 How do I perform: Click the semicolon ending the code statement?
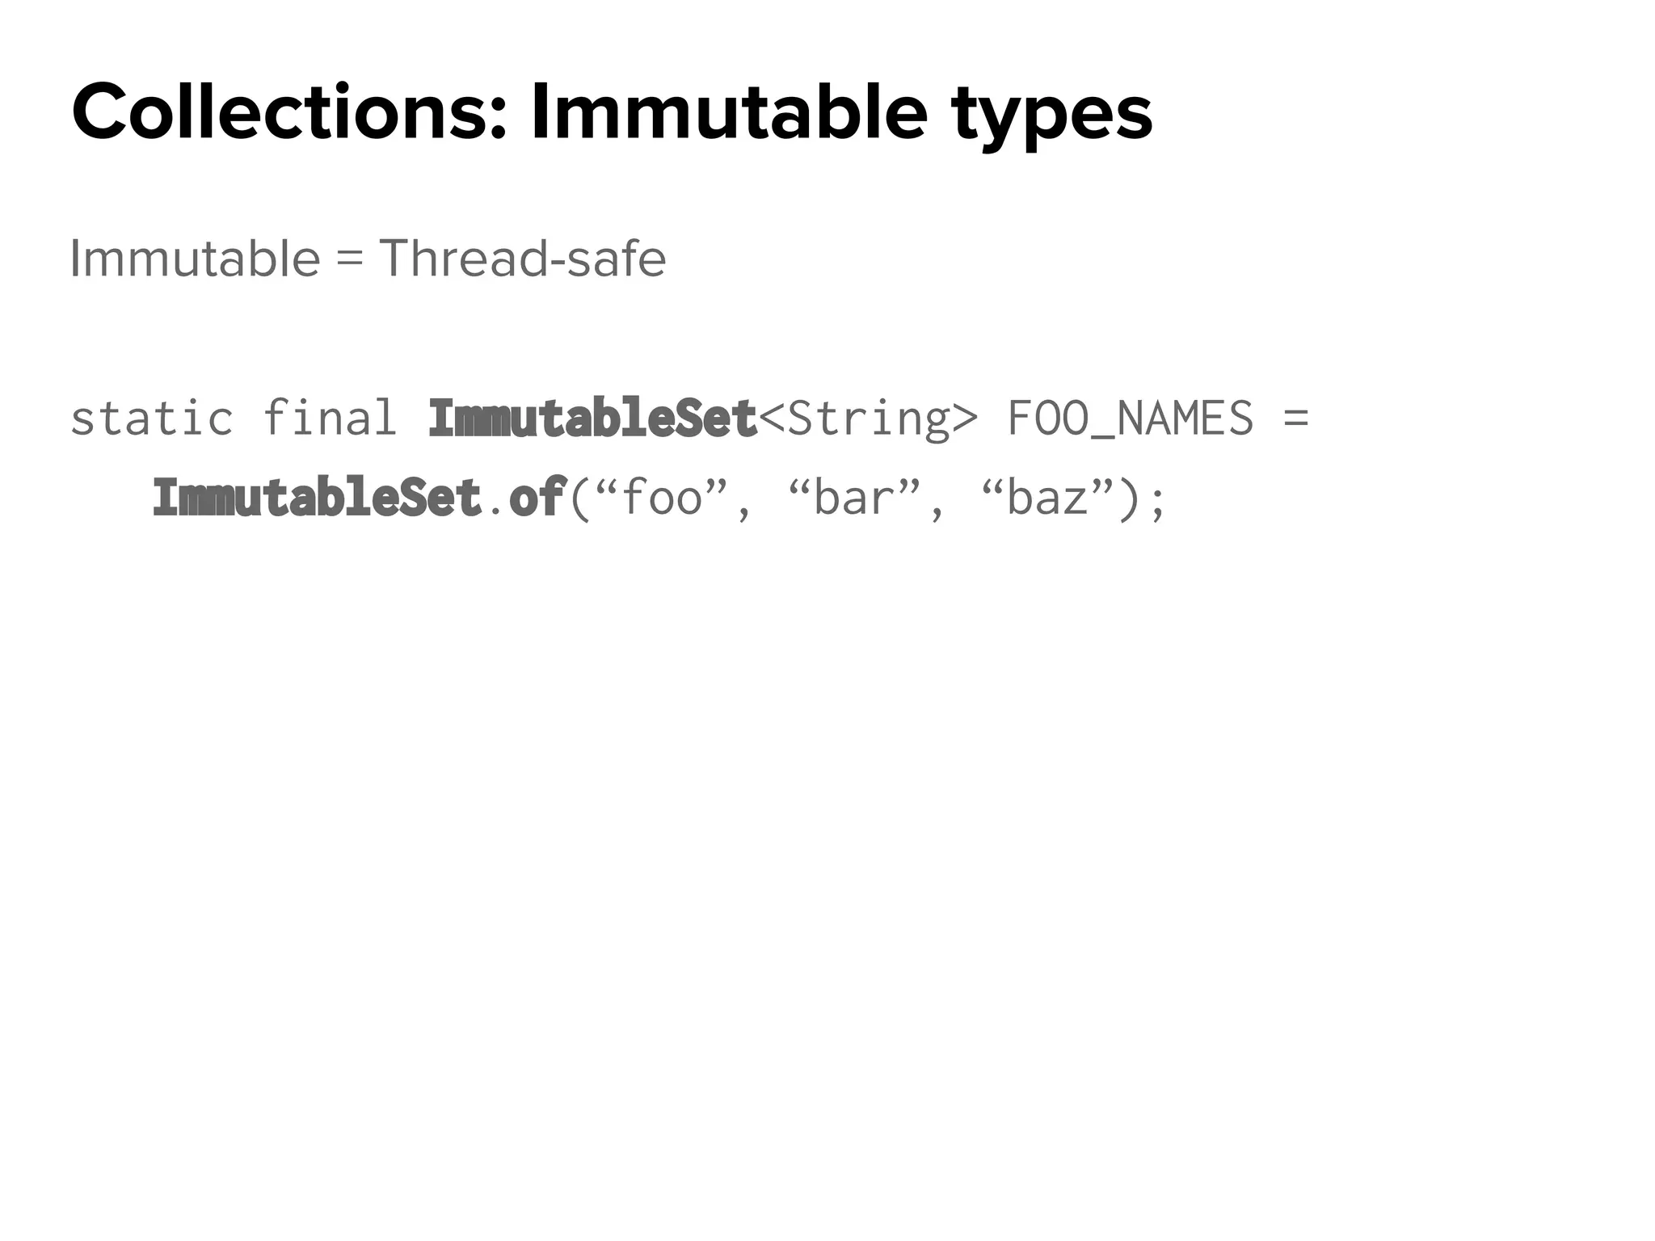point(1157,501)
